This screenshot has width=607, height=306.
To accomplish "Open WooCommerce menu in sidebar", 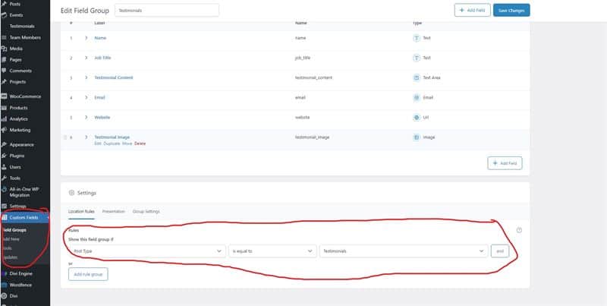I will pos(25,96).
